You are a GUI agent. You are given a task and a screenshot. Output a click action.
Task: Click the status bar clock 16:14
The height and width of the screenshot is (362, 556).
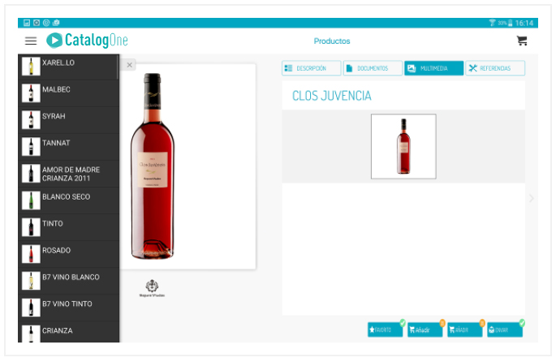coord(524,23)
